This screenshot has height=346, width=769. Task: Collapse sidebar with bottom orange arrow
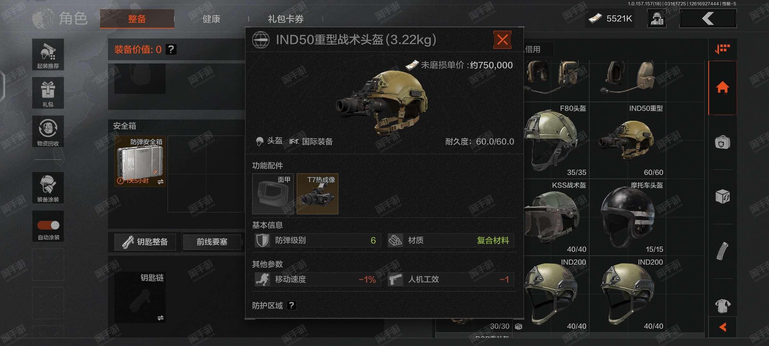click(x=723, y=327)
